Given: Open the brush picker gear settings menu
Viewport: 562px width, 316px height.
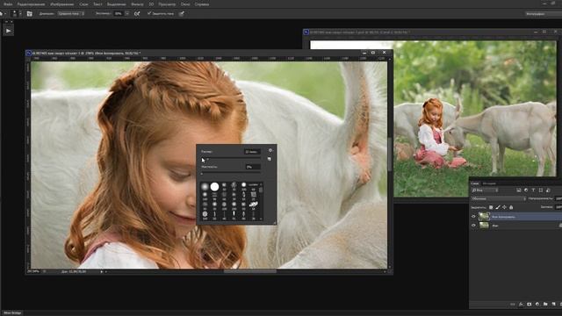Looking at the screenshot, I should (x=270, y=150).
